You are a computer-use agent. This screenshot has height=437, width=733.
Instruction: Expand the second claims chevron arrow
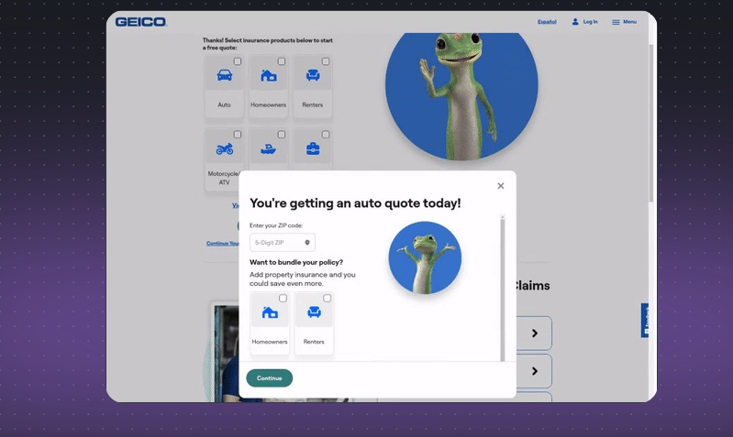click(534, 371)
